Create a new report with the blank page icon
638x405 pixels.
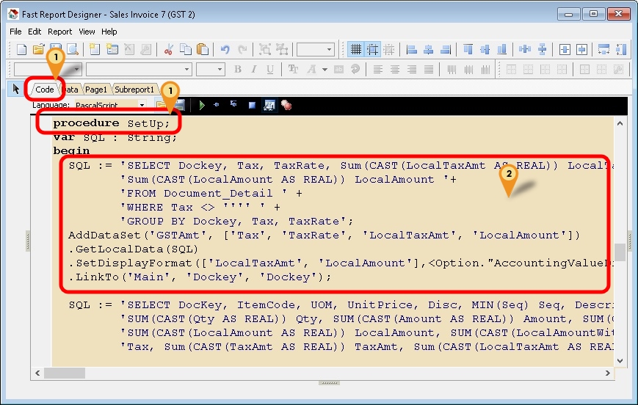[21, 50]
